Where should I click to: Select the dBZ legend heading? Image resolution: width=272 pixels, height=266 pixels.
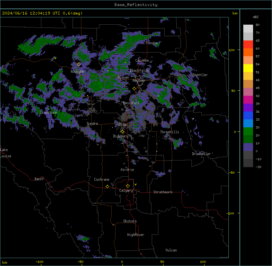(x=256, y=17)
